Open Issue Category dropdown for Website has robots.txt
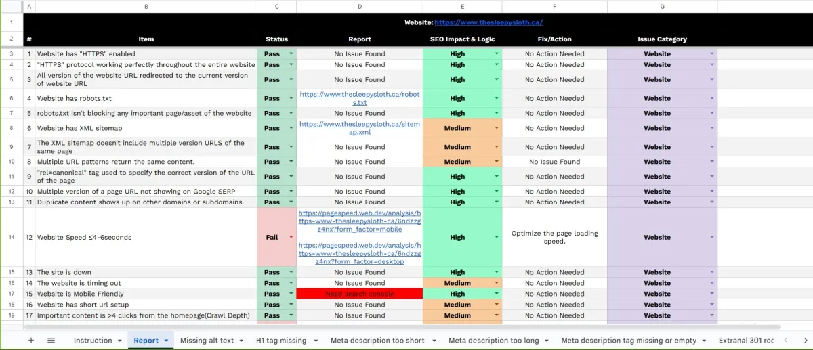This screenshot has width=813, height=350. coord(711,98)
